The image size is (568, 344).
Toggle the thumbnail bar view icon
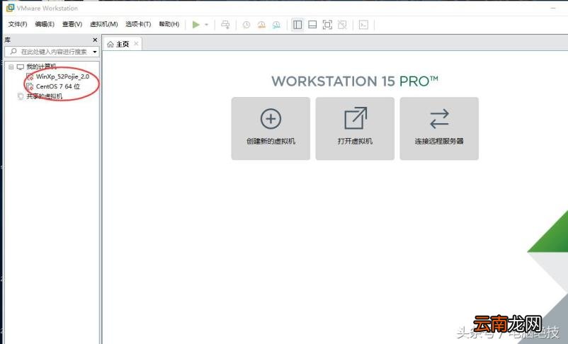312,25
